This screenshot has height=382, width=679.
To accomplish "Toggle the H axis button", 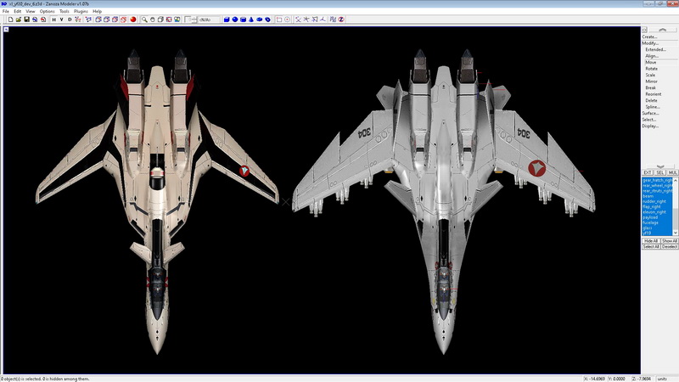I will [x=54, y=20].
